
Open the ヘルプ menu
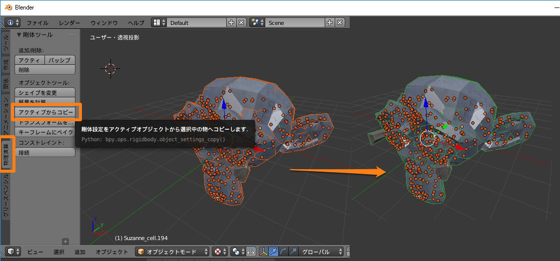pyautogui.click(x=136, y=23)
